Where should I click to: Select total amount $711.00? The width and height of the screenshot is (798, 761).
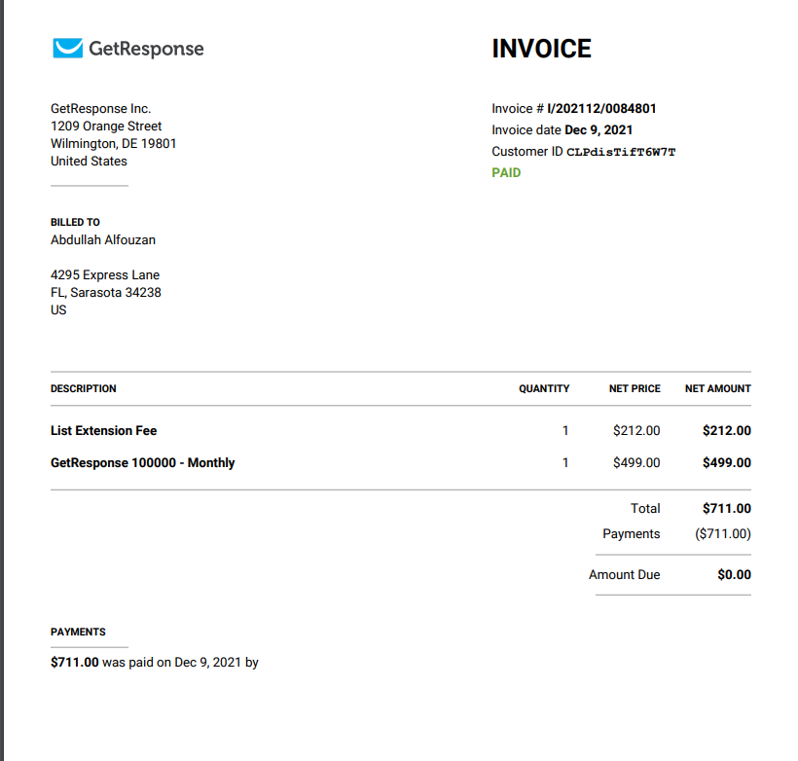pyautogui.click(x=727, y=509)
